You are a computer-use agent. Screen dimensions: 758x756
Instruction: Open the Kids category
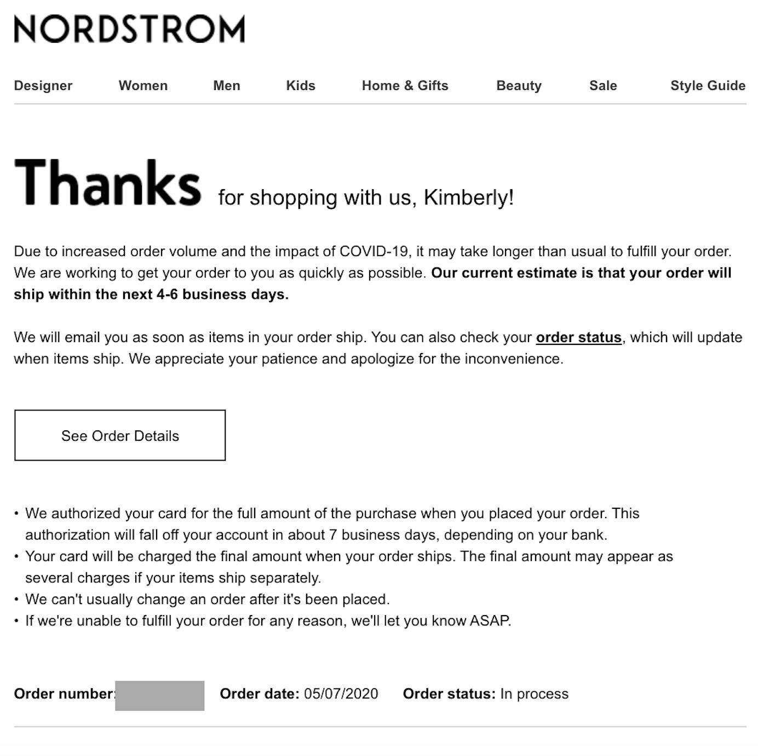pos(301,86)
